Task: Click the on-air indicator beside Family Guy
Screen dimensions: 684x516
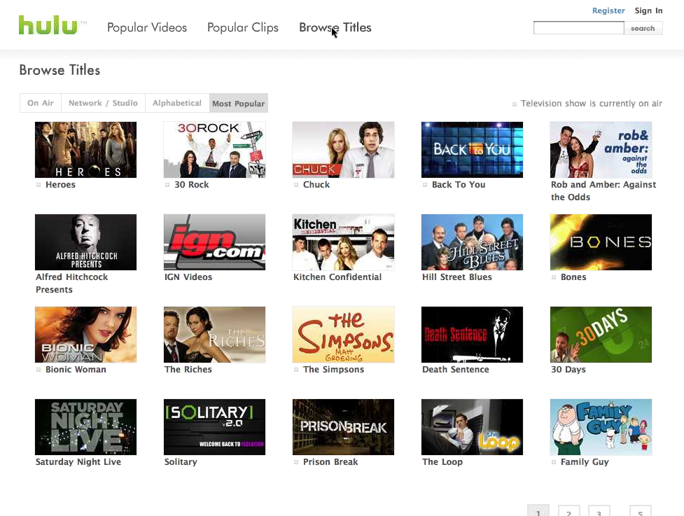Action: (554, 462)
